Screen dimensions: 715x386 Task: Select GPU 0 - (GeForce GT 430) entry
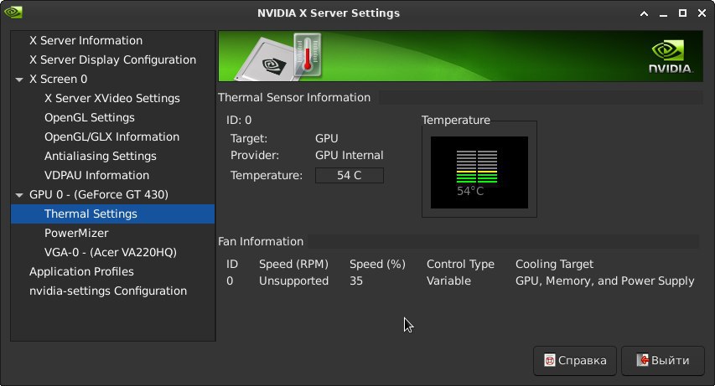[x=99, y=194]
